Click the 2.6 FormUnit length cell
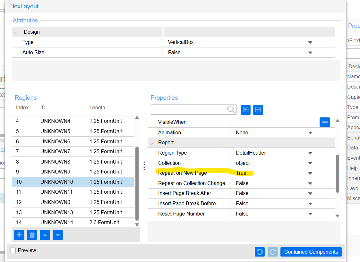The width and height of the screenshot is (360, 262). pyautogui.click(x=104, y=223)
